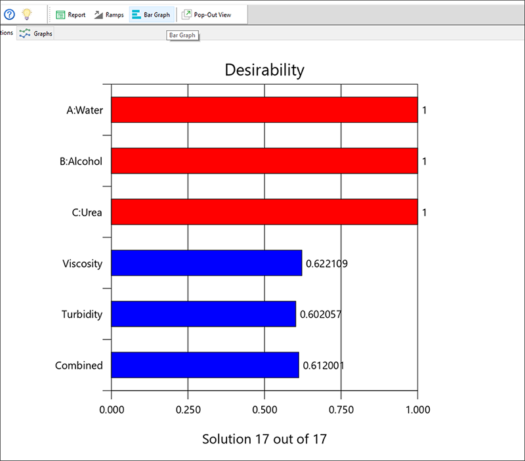Click the B:Alcohol axis label
The height and width of the screenshot is (461, 525).
[x=81, y=162]
